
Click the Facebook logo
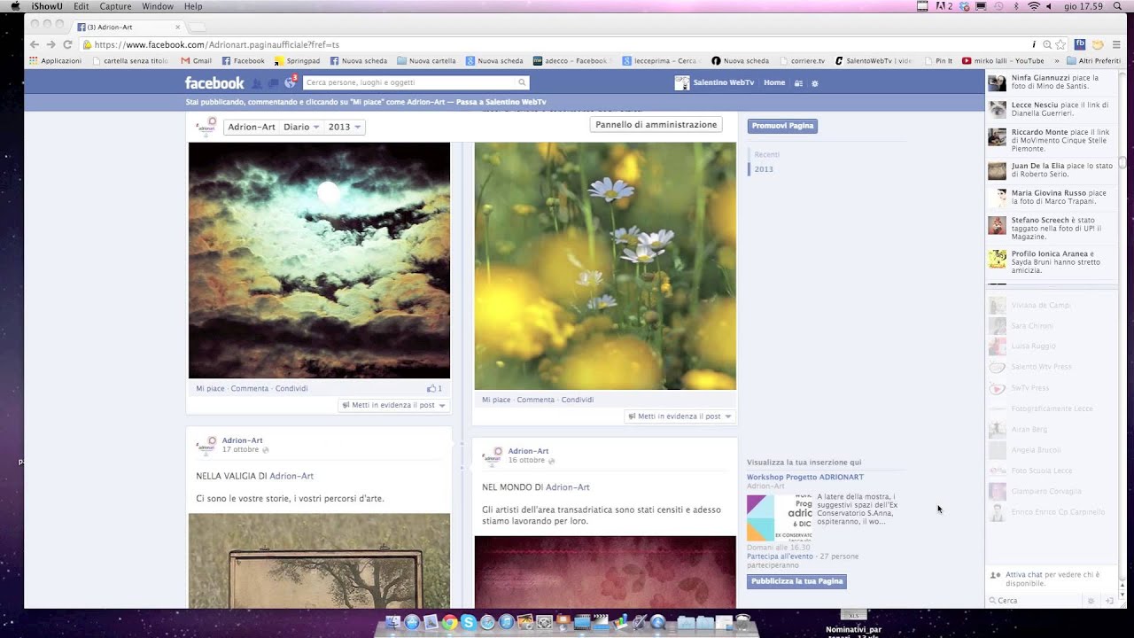coord(214,83)
